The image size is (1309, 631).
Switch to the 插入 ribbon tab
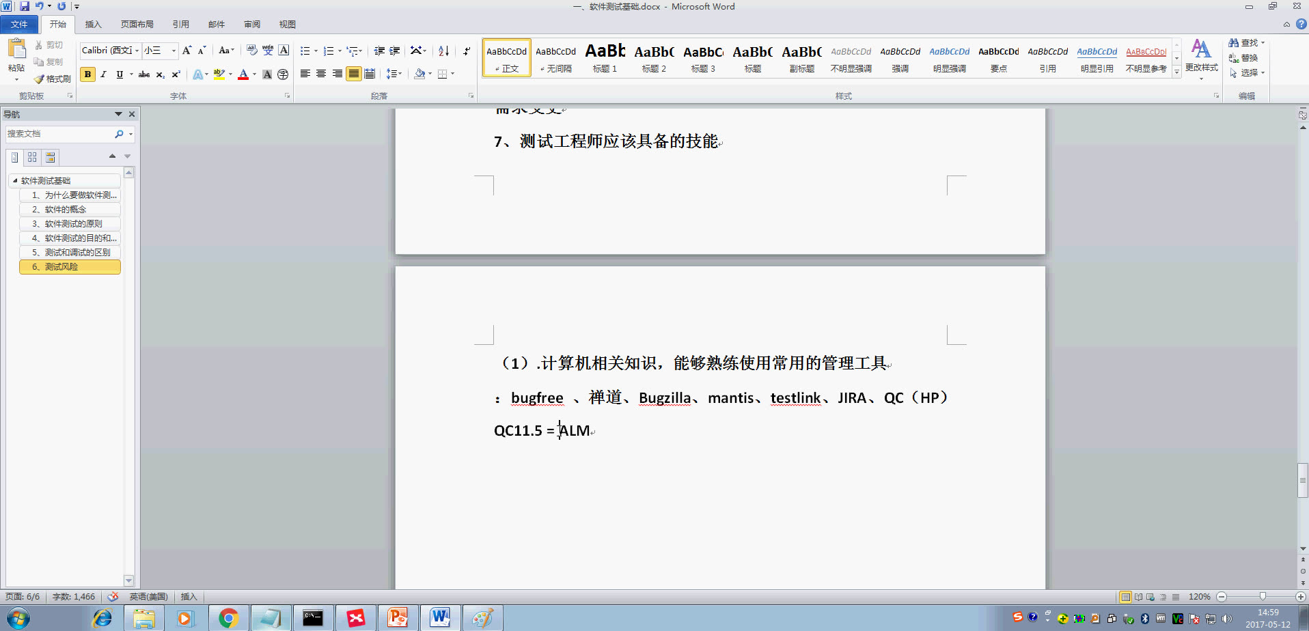click(93, 25)
